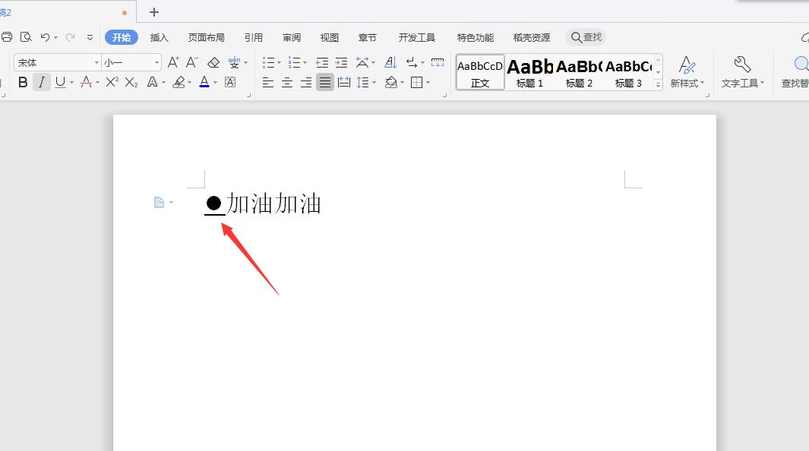Expand the line spacing dropdown arrow
Viewport: 809px width, 451px height.
point(372,82)
